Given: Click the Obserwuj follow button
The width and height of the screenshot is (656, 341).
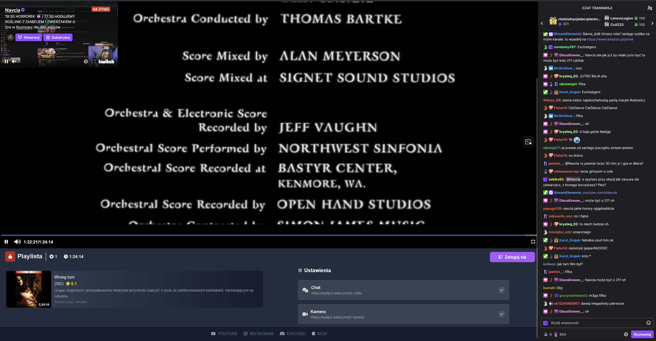Looking at the screenshot, I should pos(29,37).
